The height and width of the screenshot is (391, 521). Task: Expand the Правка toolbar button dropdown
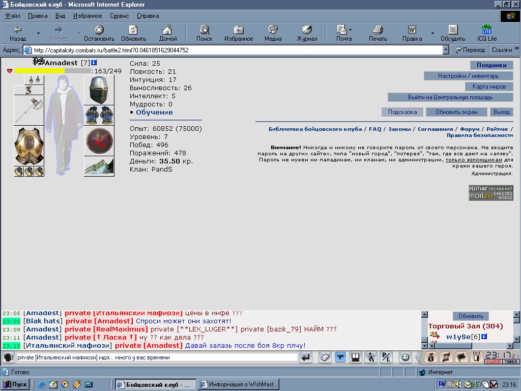[x=432, y=33]
